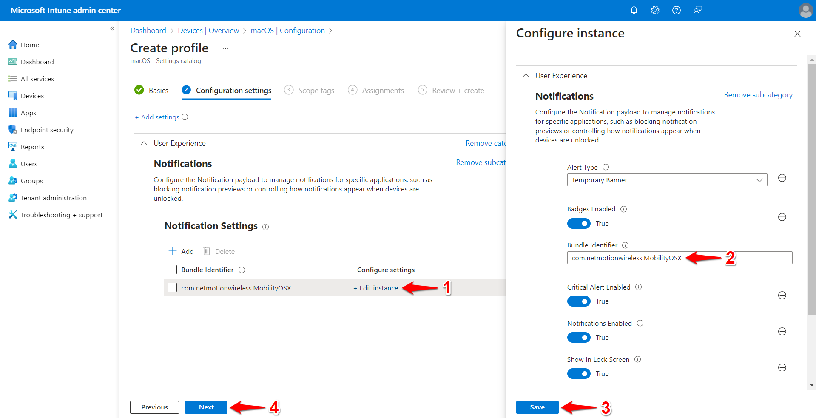Show info for Alert Type
Image resolution: width=816 pixels, height=418 pixels.
[606, 167]
